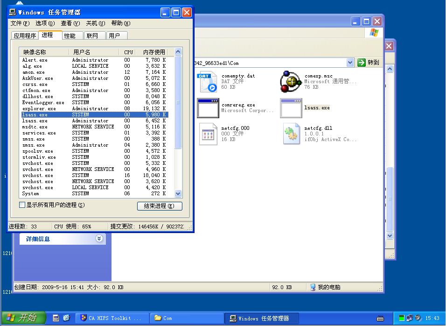Click the netcfg.000 file icon
Viewport: 446px width, 326px height.
click(208, 134)
